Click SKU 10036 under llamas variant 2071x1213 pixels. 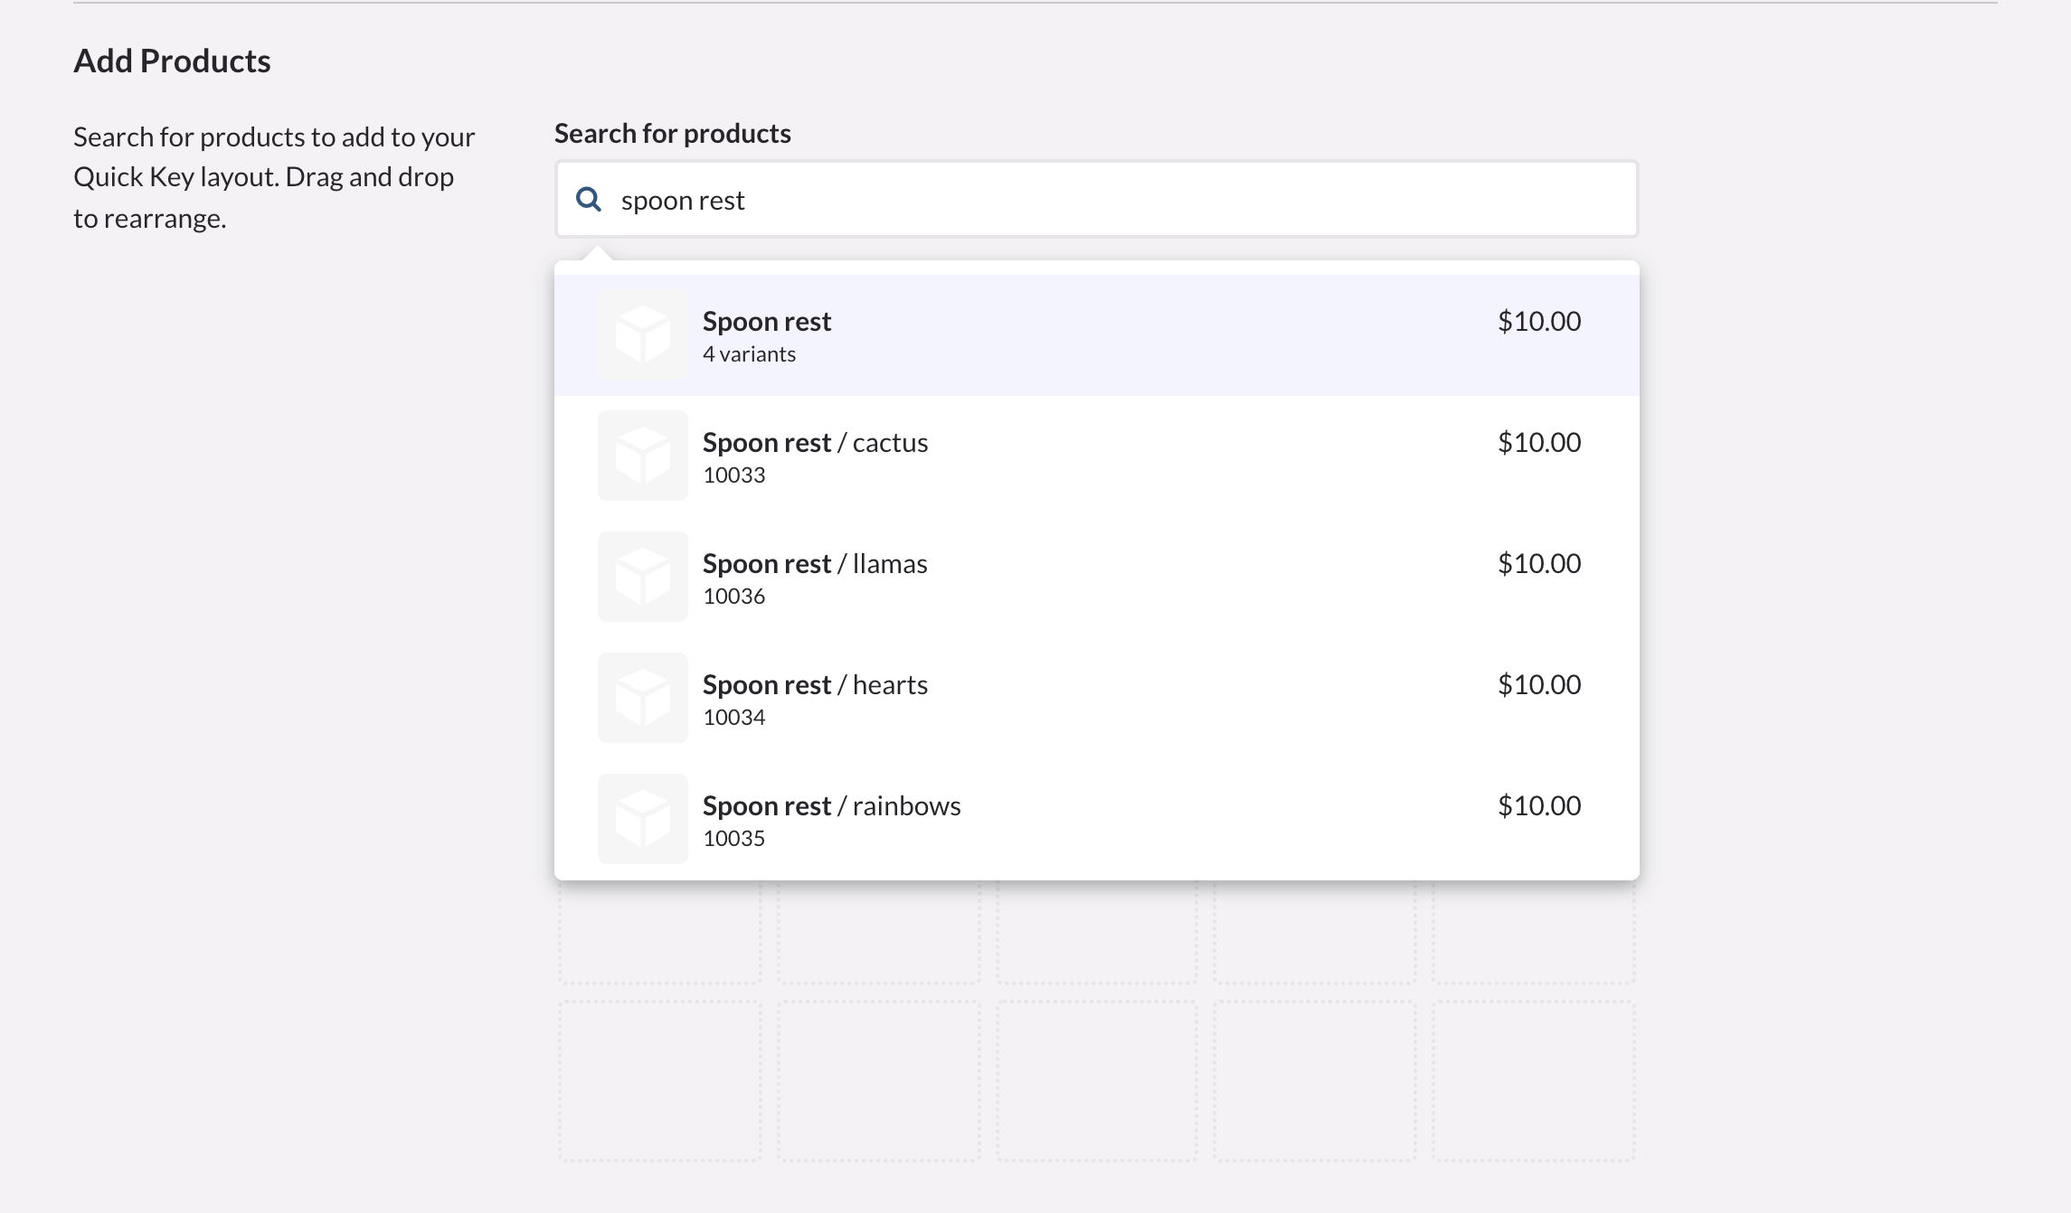click(x=733, y=597)
